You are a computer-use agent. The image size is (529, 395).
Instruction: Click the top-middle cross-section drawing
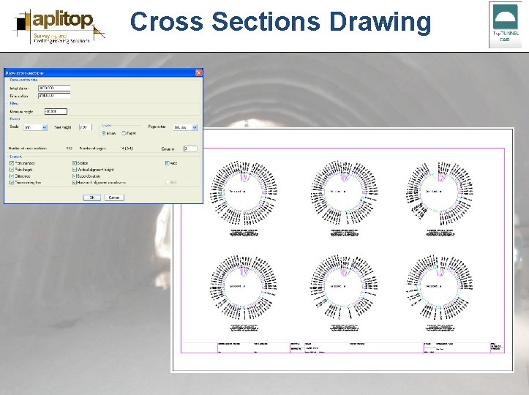(x=344, y=192)
